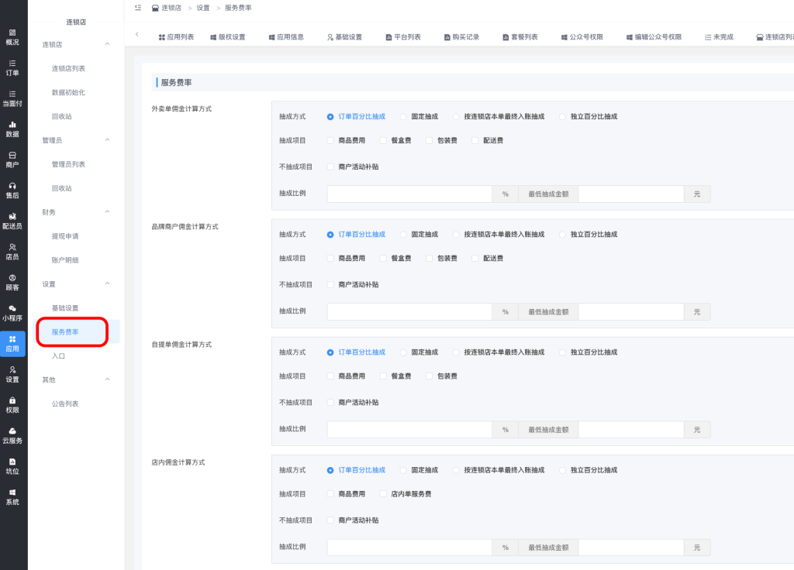This screenshot has height=570, width=794.
Task: Click the 订单 orders sidebar icon
Action: click(x=12, y=67)
